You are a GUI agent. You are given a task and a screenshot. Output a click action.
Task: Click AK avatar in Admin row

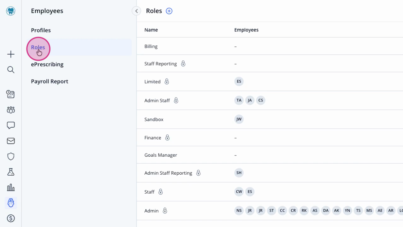(336, 211)
